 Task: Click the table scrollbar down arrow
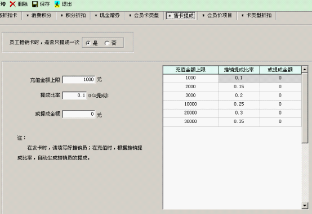click(305, 206)
